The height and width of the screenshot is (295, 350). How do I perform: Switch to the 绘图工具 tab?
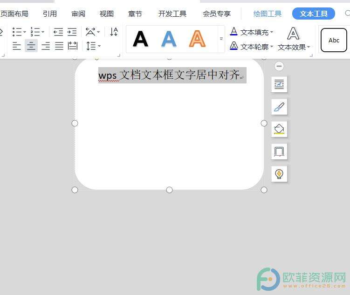click(268, 14)
